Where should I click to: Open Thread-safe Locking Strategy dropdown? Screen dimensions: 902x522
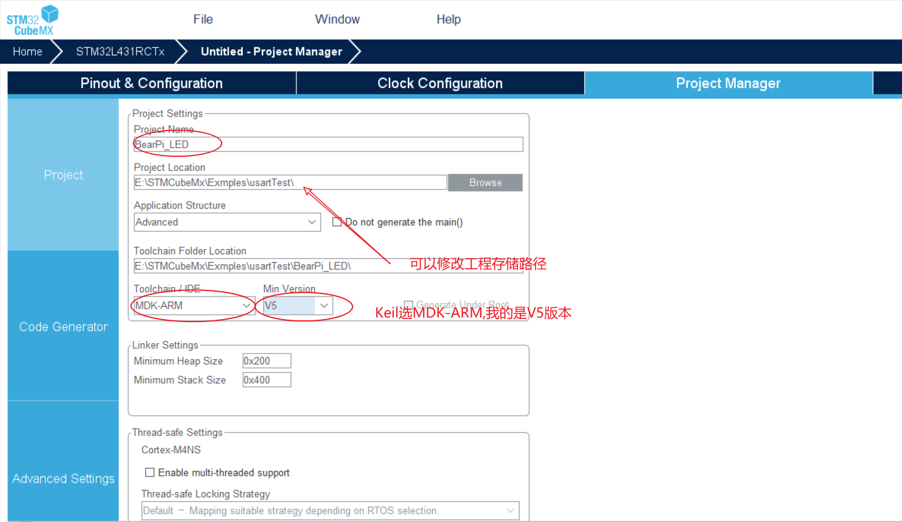pos(330,510)
